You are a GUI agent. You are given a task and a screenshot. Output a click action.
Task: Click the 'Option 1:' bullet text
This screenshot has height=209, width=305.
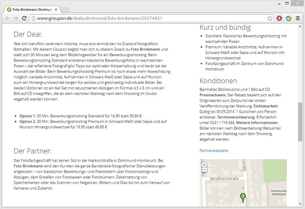[x=27, y=116]
